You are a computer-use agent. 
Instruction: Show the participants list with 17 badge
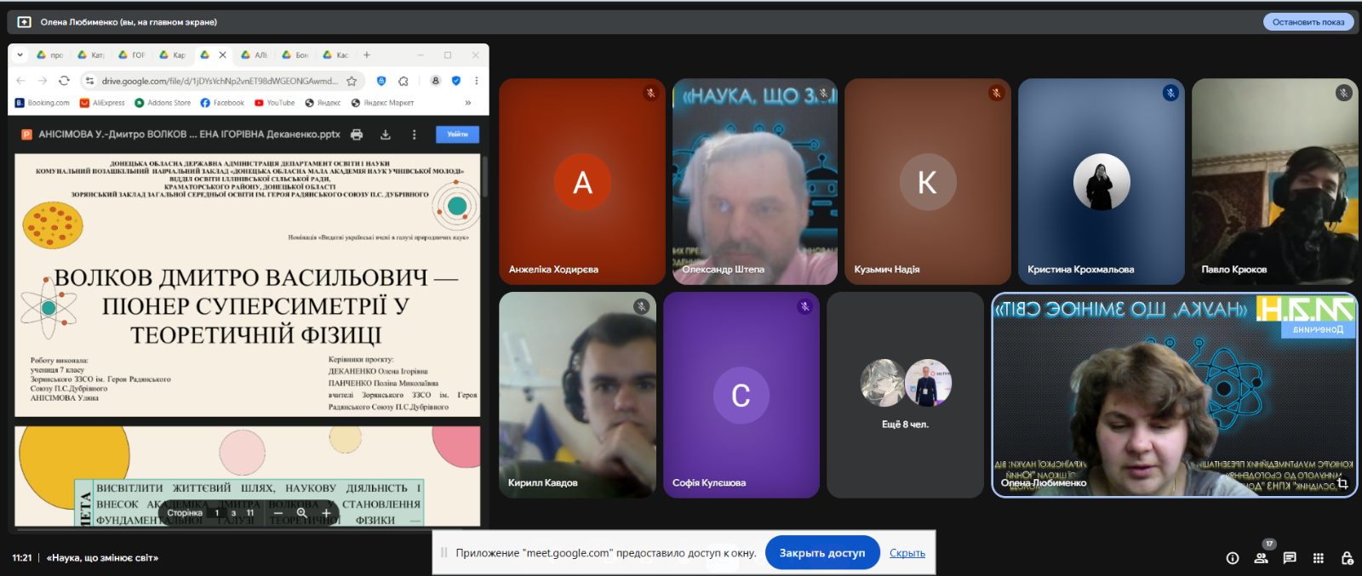pos(1261,558)
